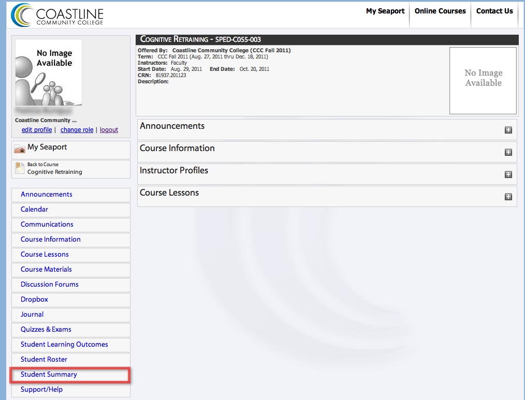The height and width of the screenshot is (400, 525).
Task: Open Student Roster in the sidebar
Action: 71,360
